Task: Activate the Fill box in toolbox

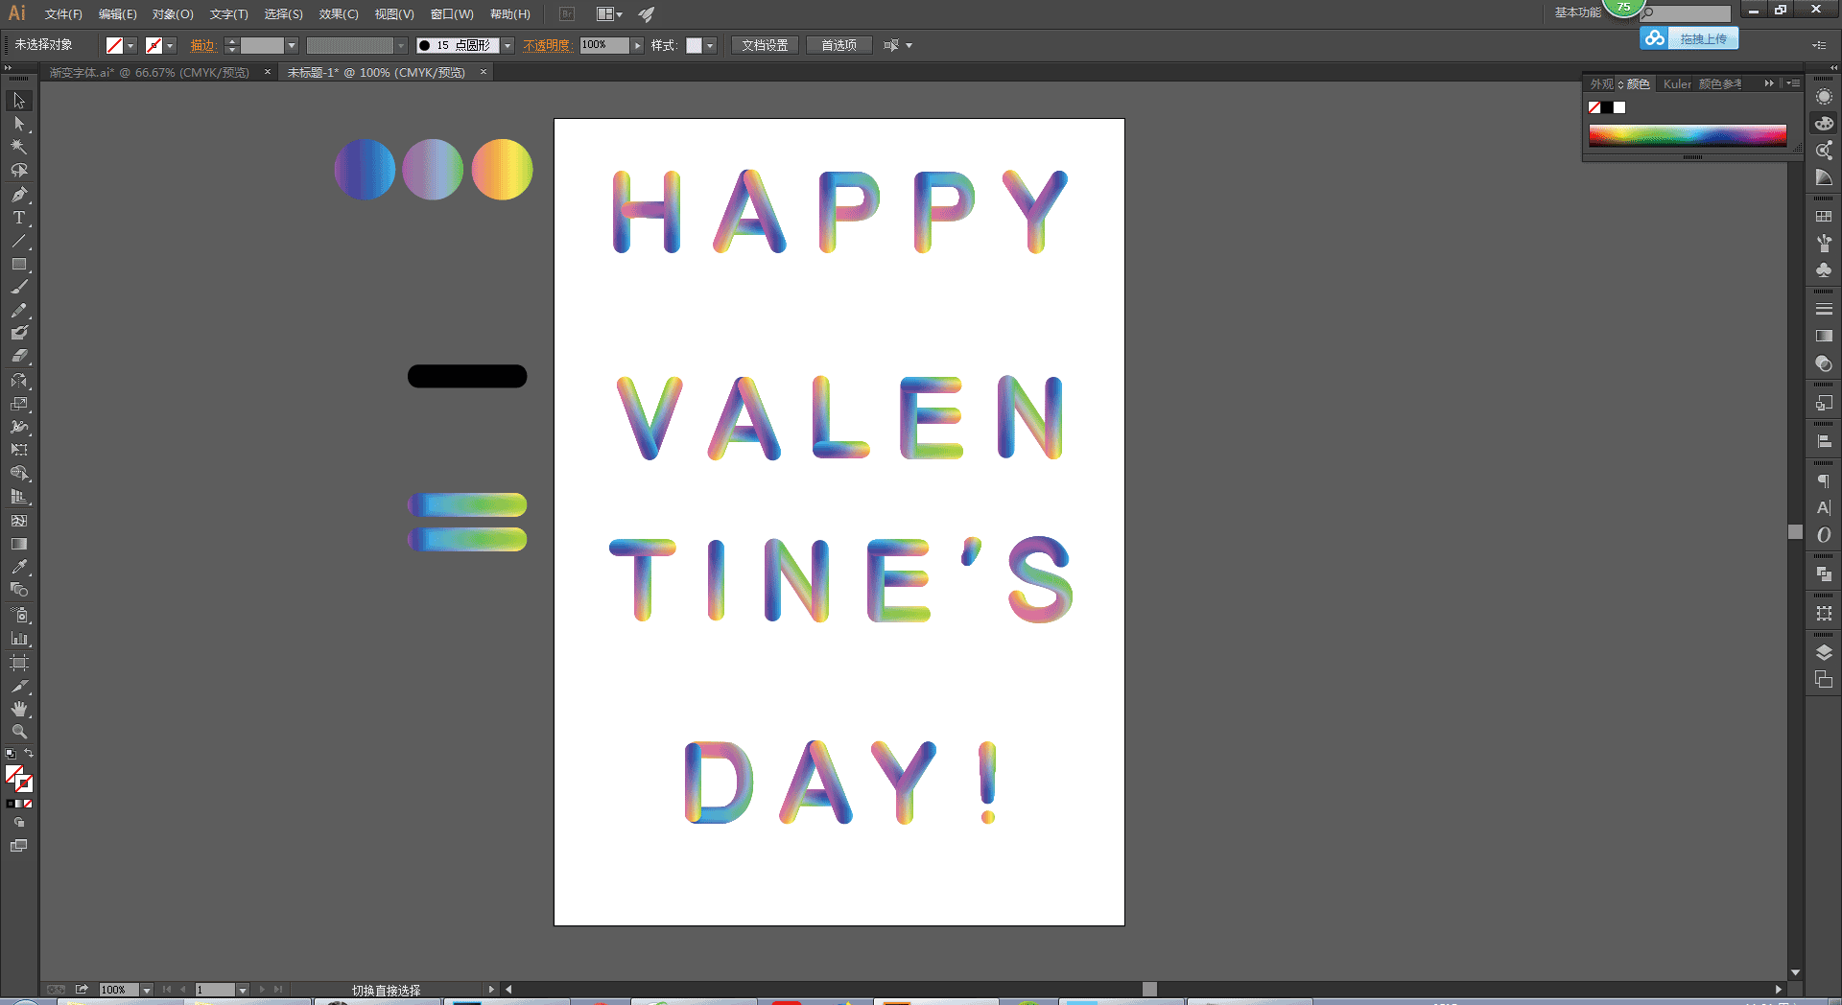Action: 13,773
